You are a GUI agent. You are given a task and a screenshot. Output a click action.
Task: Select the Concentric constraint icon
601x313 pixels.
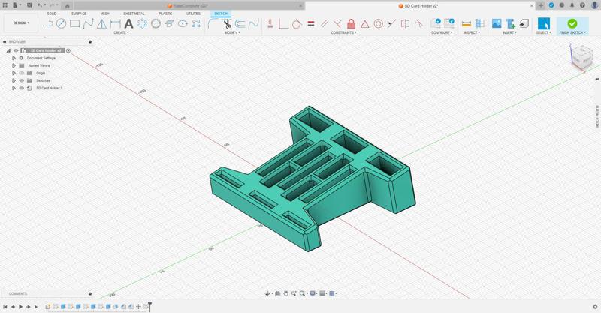coord(378,23)
